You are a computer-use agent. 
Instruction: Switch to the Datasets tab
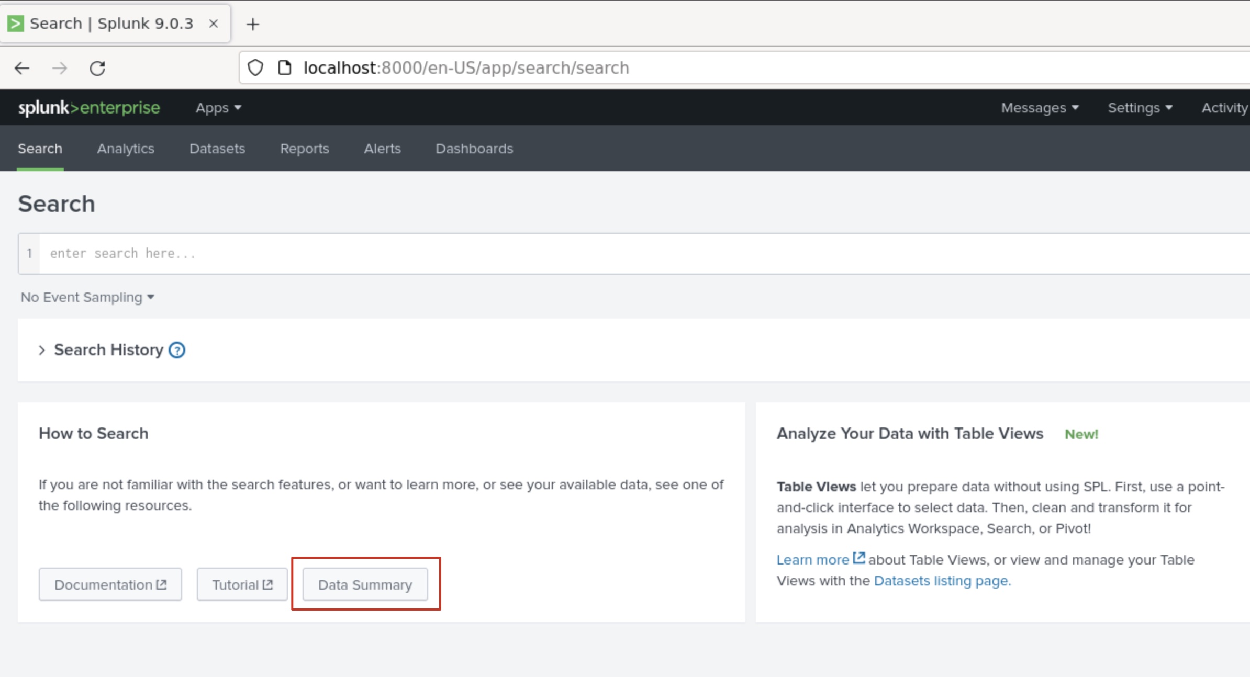[217, 149]
